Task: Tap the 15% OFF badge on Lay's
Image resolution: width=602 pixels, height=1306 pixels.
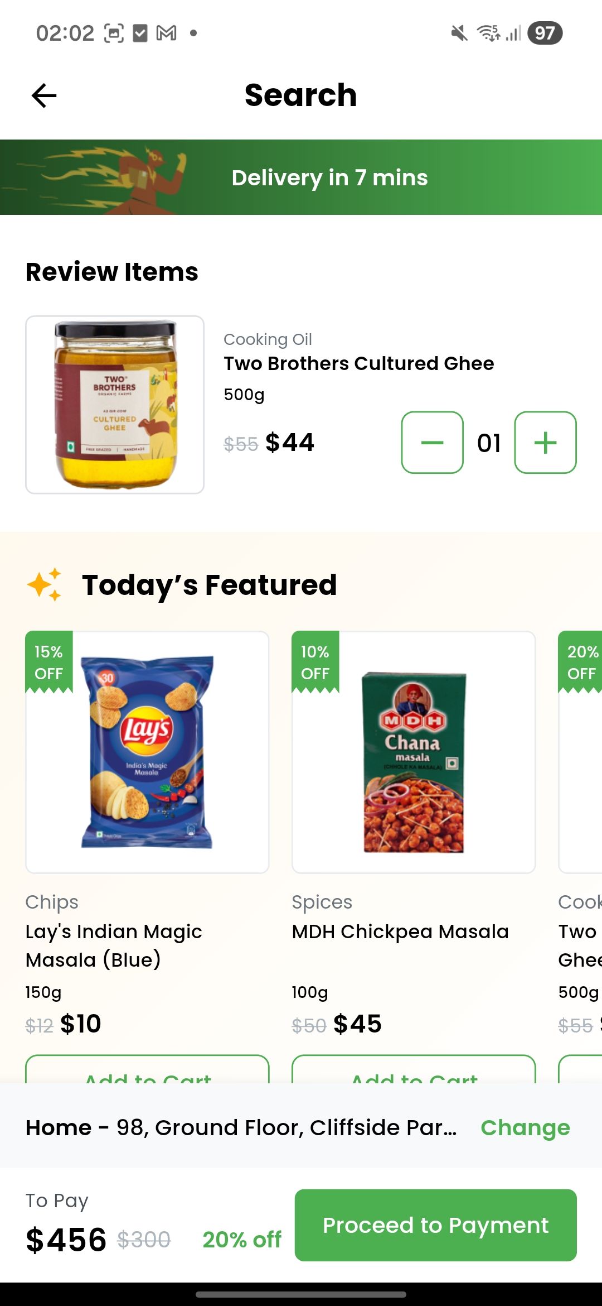Action: point(49,662)
